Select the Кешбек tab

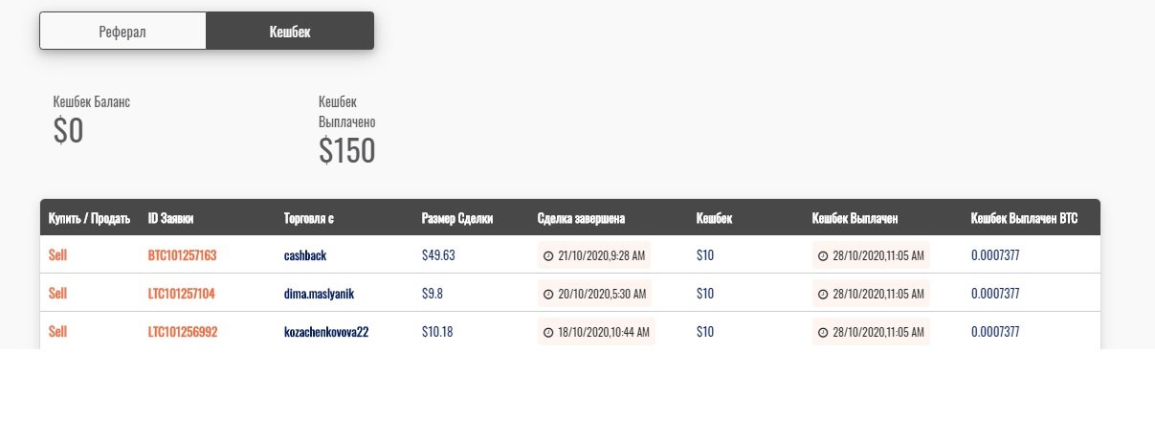click(290, 31)
